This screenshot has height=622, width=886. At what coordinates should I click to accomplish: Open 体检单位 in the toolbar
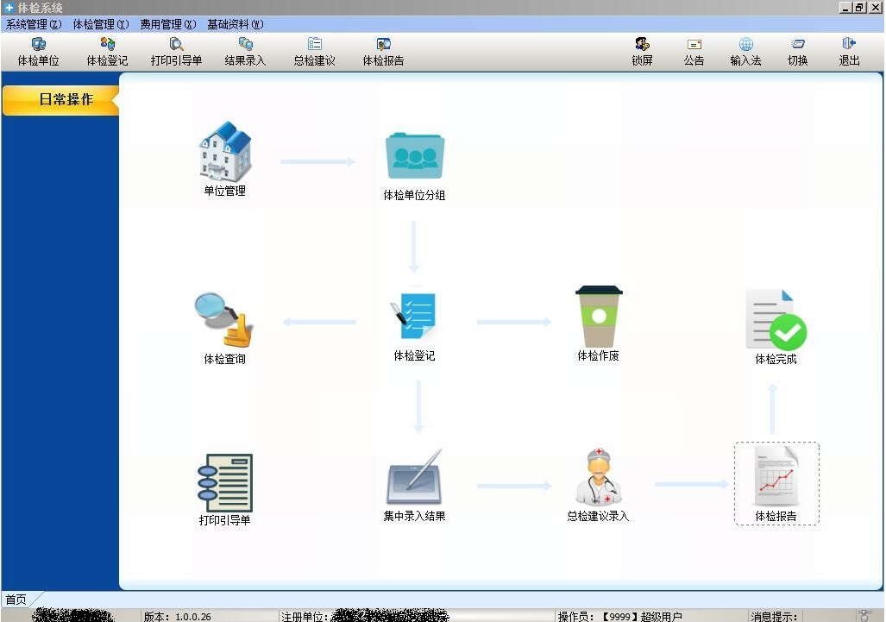tap(39, 52)
